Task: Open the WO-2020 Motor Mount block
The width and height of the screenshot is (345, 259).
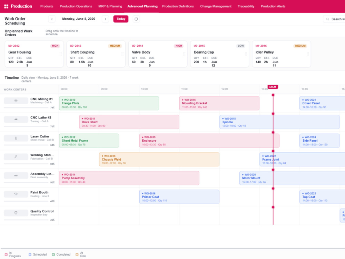Action: pyautogui.click(x=292, y=178)
